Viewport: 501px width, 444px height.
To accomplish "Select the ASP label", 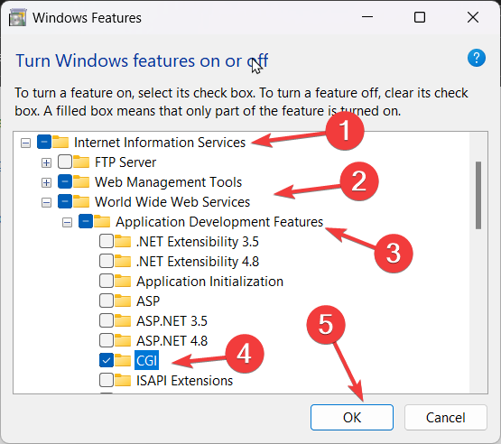I will click(148, 301).
